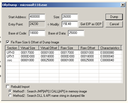Focus the Start Address field
128x103 pixels.
[x=37, y=17]
